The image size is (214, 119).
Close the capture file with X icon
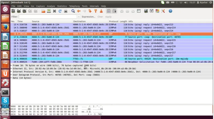54,11
